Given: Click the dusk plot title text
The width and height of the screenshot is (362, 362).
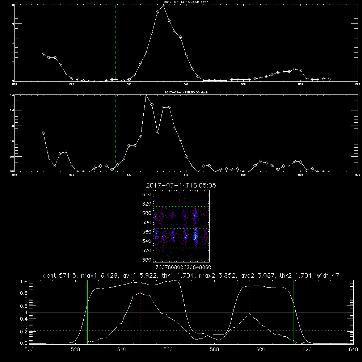Looking at the screenshot, I should [186, 92].
